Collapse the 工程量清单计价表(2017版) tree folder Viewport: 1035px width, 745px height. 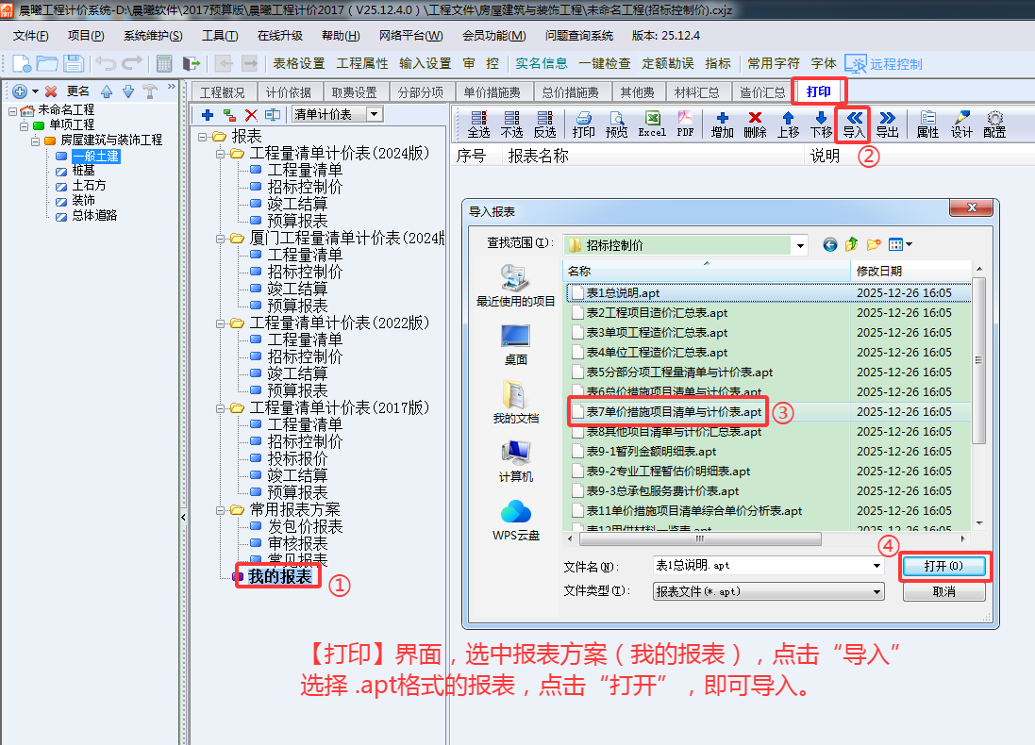pos(222,408)
